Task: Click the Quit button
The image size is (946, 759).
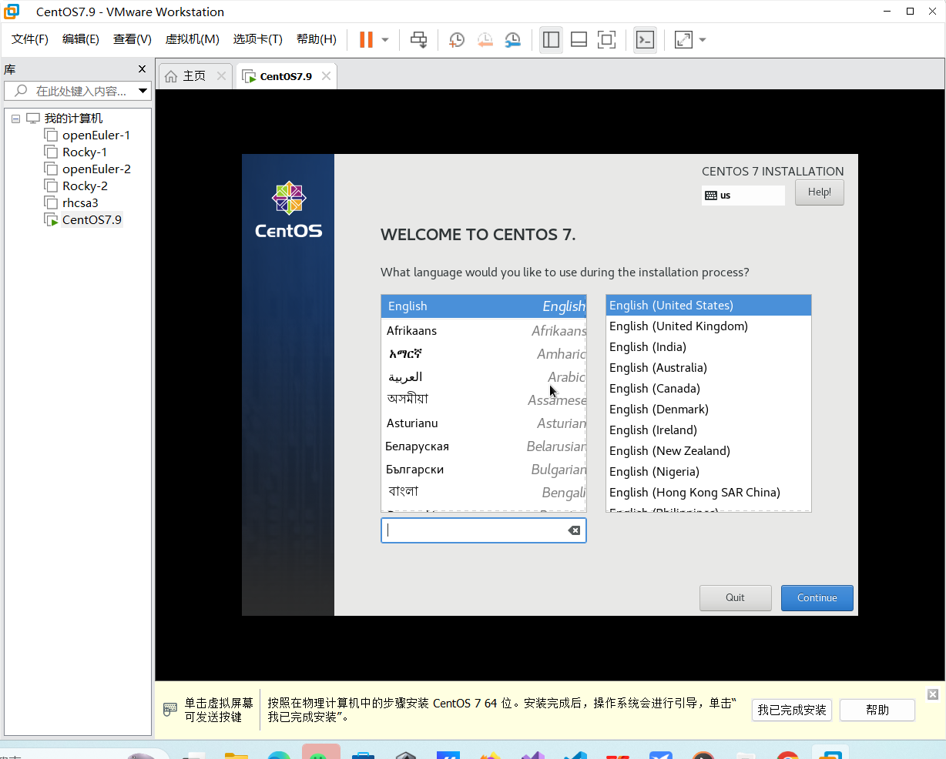Action: point(736,598)
